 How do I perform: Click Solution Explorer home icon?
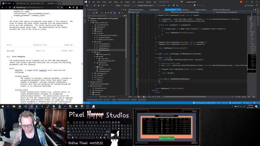pyautogui.click(x=93, y=13)
